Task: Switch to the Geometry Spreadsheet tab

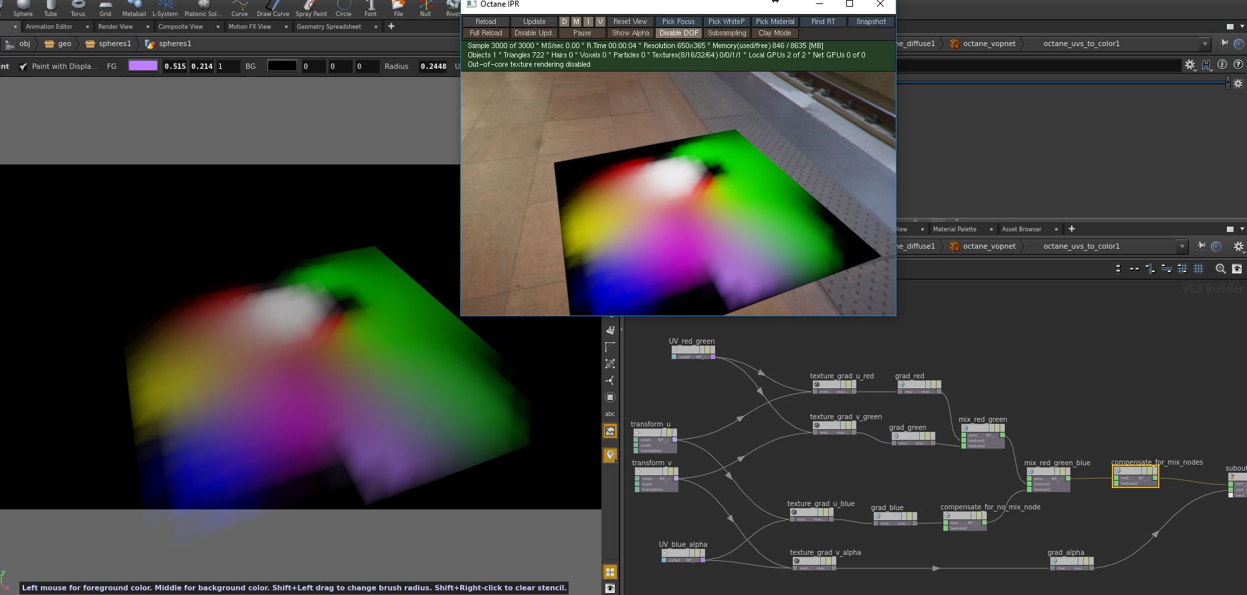Action: 328,27
